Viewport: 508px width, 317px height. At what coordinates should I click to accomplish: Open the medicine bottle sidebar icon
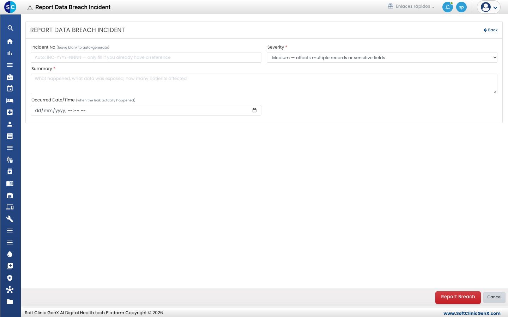(10, 172)
